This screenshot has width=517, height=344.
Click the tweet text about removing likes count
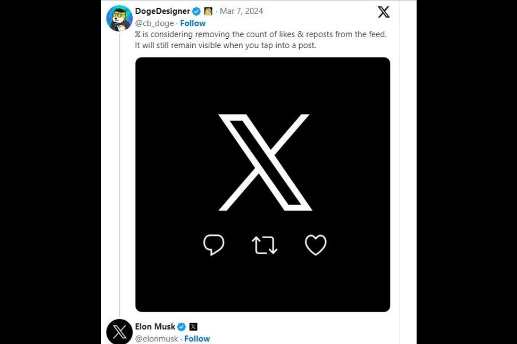(261, 40)
